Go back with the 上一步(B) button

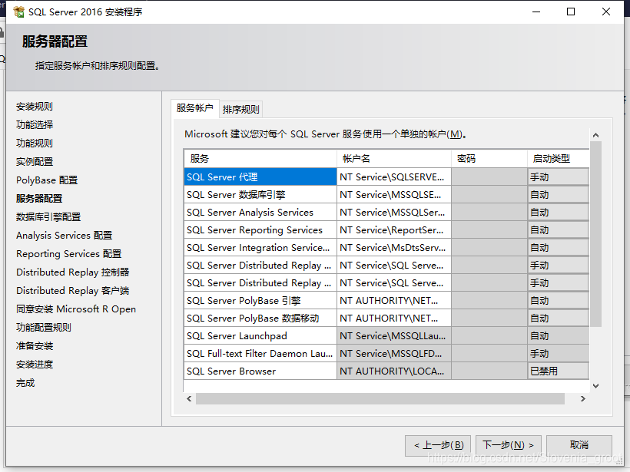(x=438, y=445)
